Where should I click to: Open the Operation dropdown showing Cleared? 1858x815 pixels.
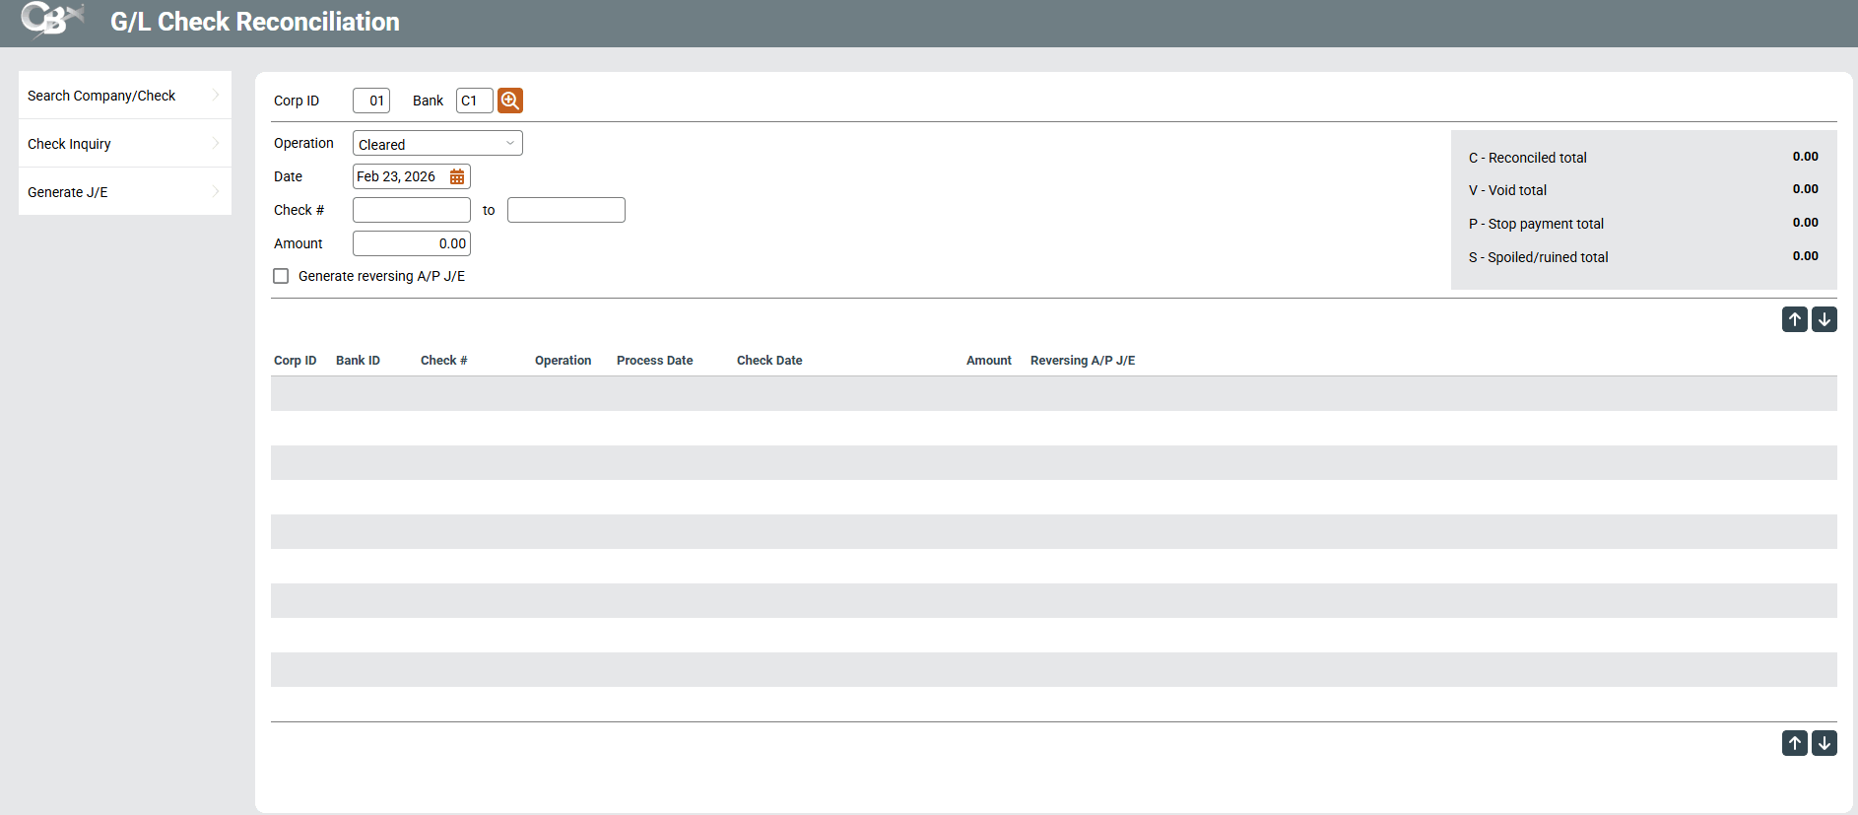(436, 144)
